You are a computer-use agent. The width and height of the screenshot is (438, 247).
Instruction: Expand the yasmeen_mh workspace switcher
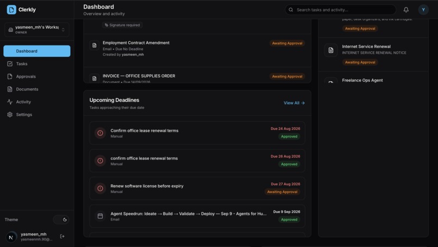(36, 30)
